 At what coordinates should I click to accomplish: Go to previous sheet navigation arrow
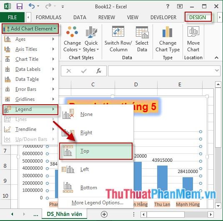click(x=12, y=214)
